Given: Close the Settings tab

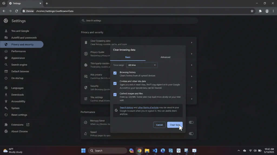Looking at the screenshot, I should click(x=40, y=3).
